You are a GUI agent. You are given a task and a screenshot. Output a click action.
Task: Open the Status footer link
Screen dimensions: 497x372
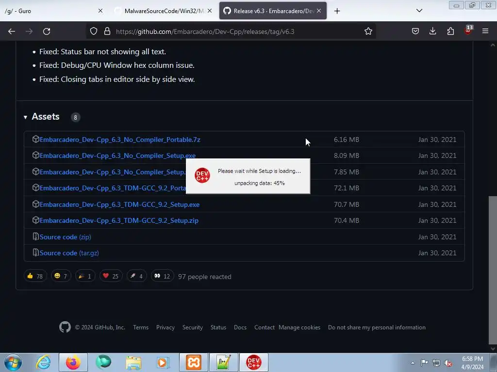[x=218, y=327]
